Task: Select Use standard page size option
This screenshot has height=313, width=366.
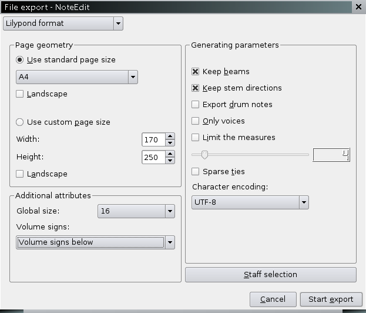Action: [20, 60]
